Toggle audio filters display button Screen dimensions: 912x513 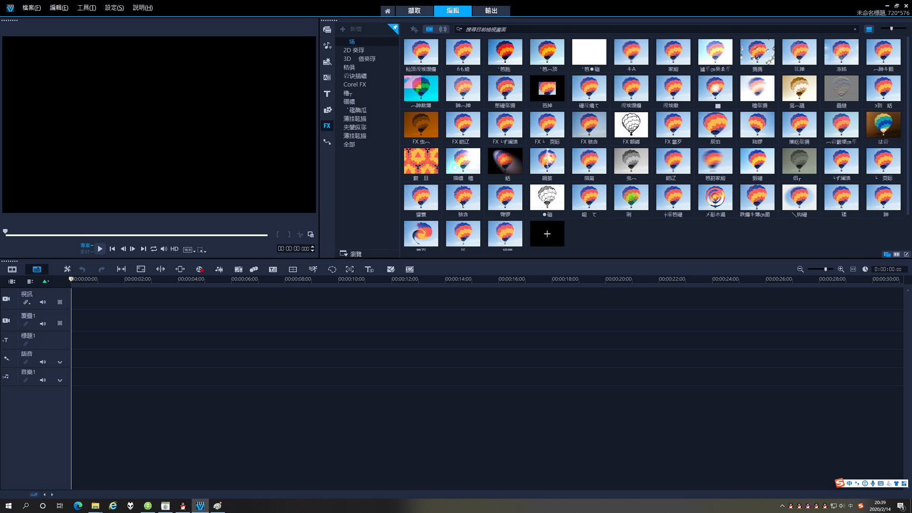point(443,29)
